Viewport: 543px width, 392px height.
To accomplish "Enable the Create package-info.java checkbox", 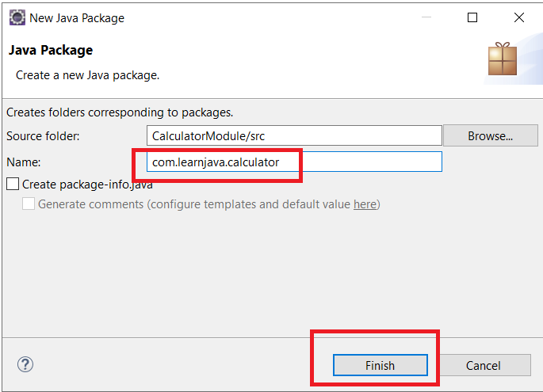I will pyautogui.click(x=13, y=185).
